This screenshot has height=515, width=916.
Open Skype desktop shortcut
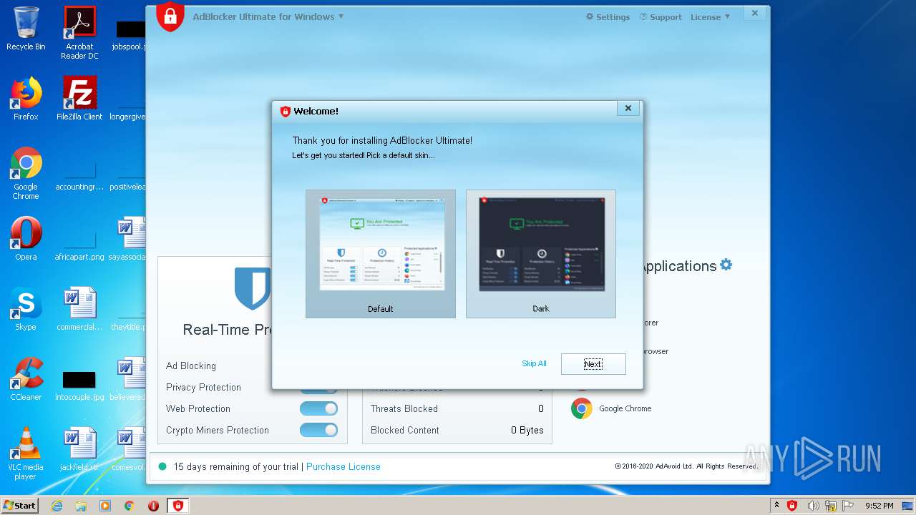click(26, 309)
